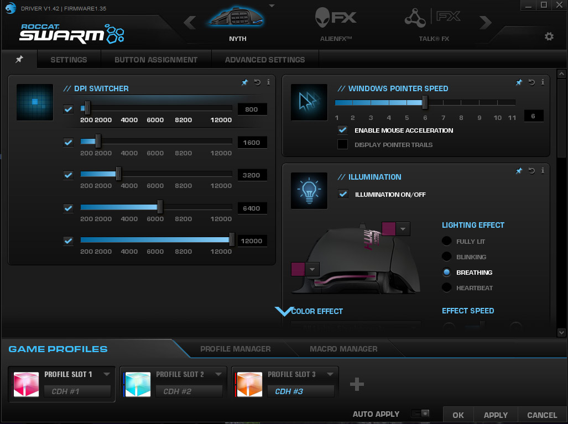Add a new profile slot with plus icon
This screenshot has width=568, height=424.
point(357,384)
